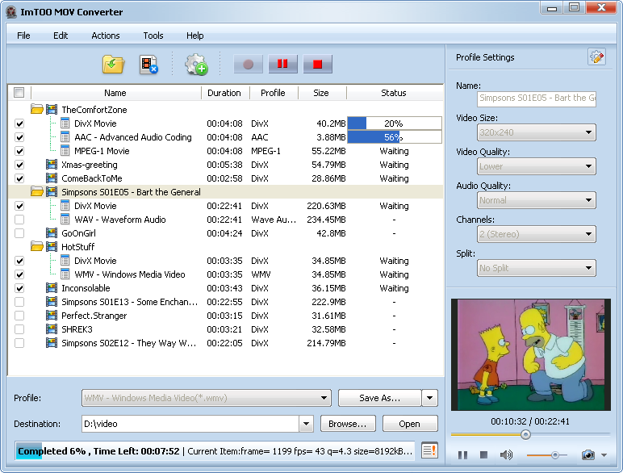The image size is (623, 473).
Task: Open the snapshot options arrow beside camera
Action: pyautogui.click(x=604, y=455)
